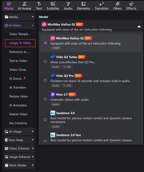
Task: Click the MiniMax Hailuo 02 list logo
Action: [53, 38]
